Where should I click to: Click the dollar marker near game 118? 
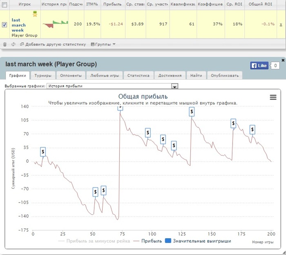tap(174, 145)
